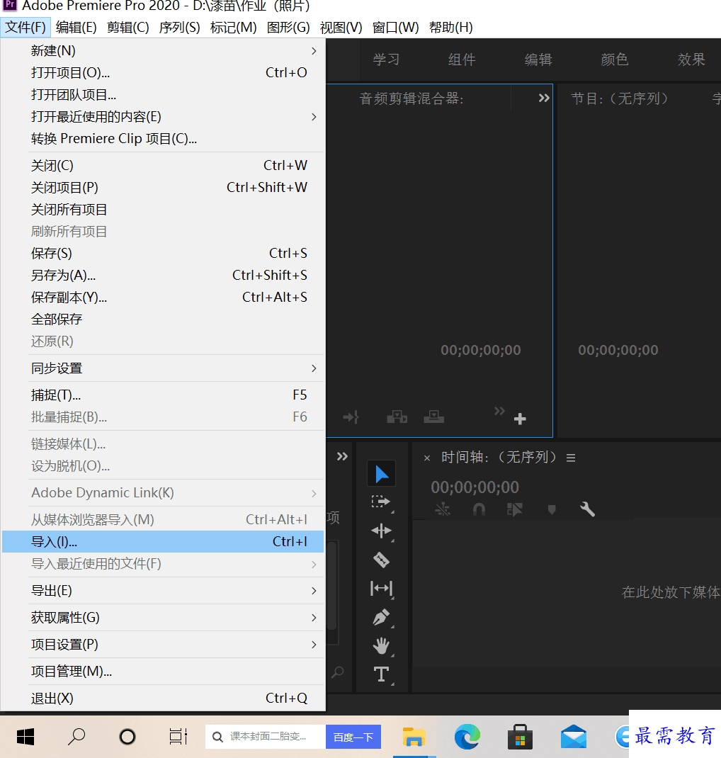Screen dimensions: 721x758
Task: Switch to 学习 workspace tab
Action: 386,60
